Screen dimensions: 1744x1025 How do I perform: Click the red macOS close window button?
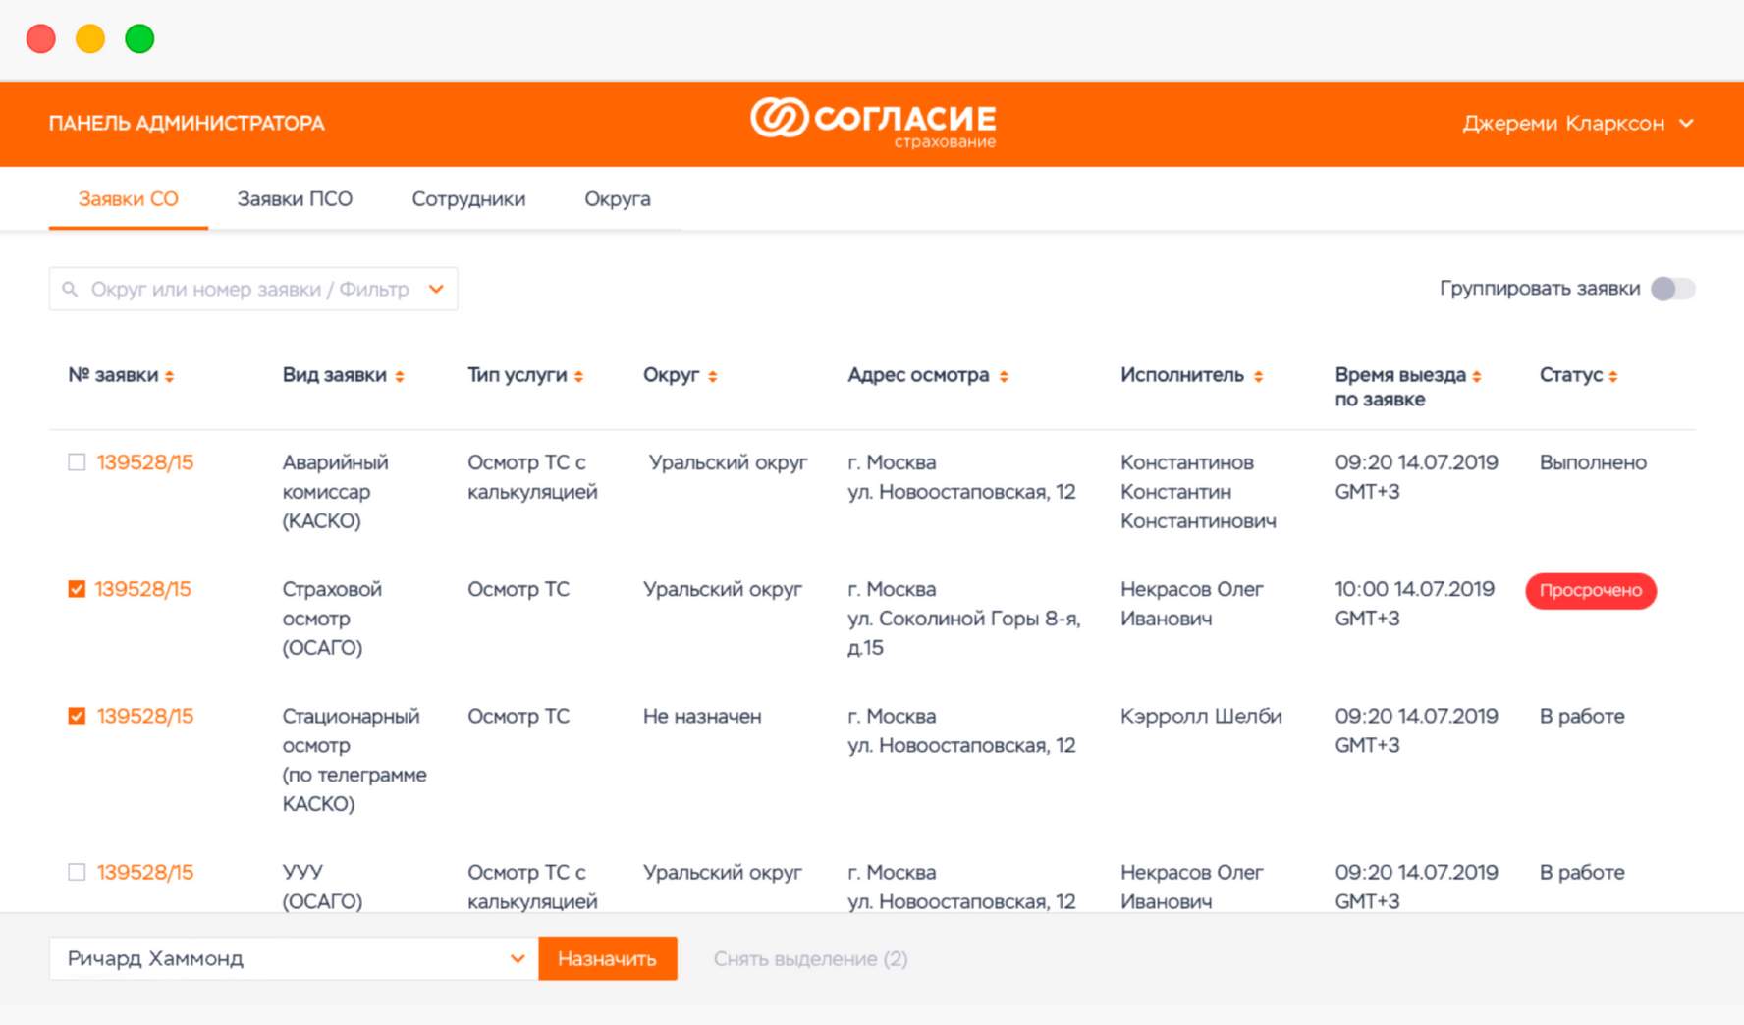click(41, 39)
